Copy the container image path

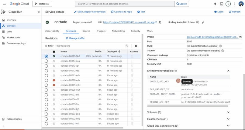[240, 37]
